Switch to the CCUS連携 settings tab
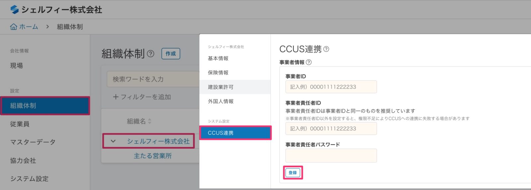Image resolution: width=531 pixels, height=190 pixels. [x=235, y=133]
